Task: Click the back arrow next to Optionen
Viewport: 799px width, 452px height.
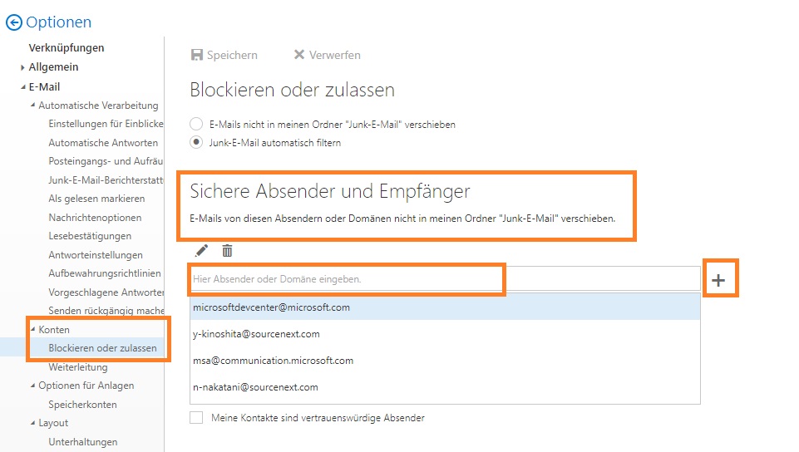Action: coord(14,22)
